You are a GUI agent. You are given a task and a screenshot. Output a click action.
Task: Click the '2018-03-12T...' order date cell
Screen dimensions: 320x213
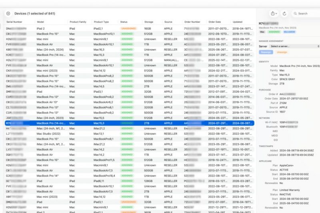click(218, 181)
